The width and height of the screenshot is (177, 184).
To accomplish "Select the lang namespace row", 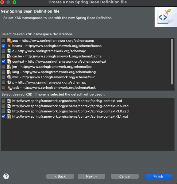I will (x=85, y=72).
